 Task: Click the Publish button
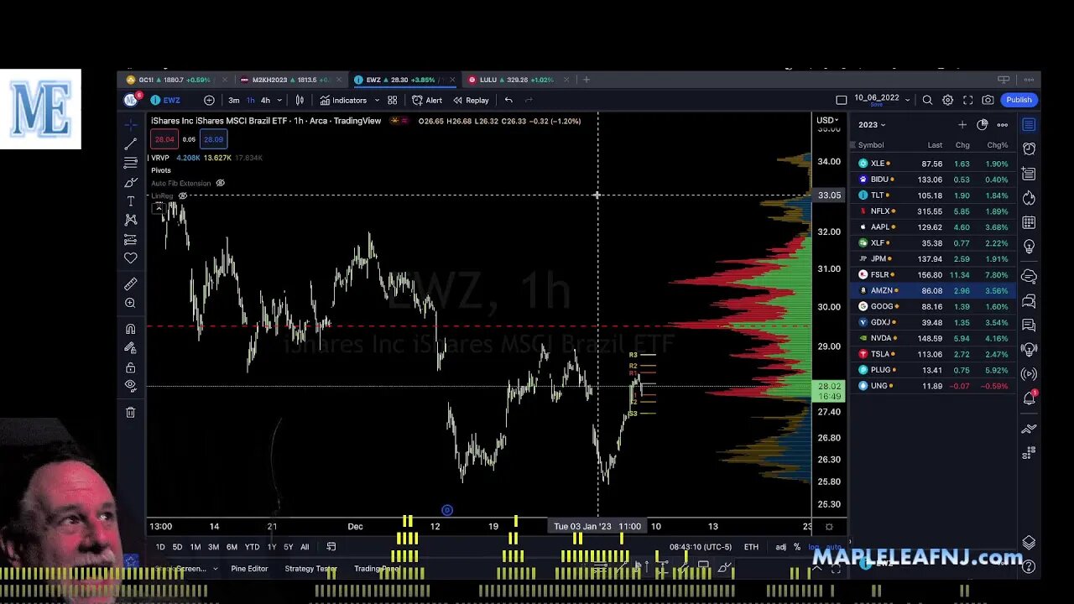[1019, 100]
